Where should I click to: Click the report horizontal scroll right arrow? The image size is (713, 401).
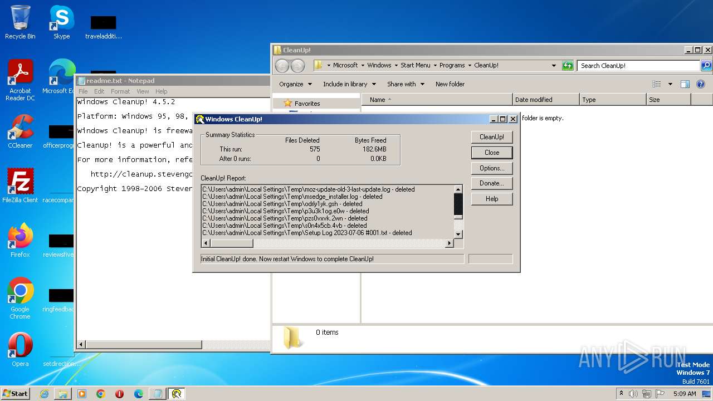(x=450, y=243)
